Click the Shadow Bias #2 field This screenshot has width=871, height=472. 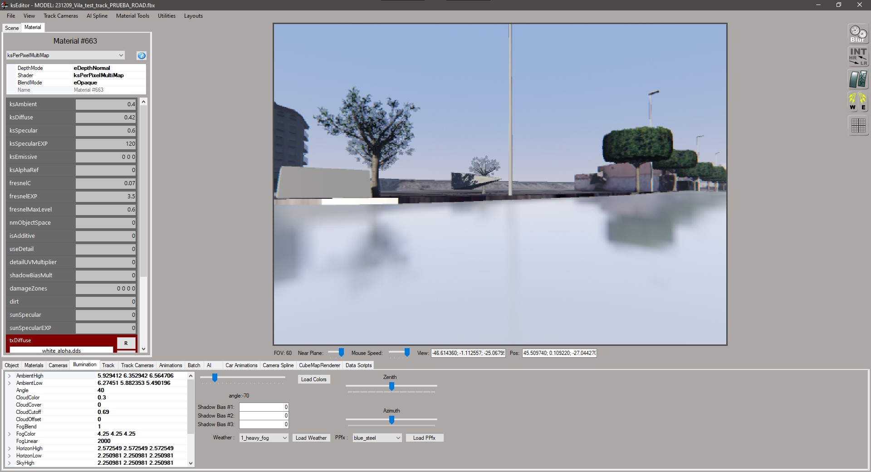[264, 416]
